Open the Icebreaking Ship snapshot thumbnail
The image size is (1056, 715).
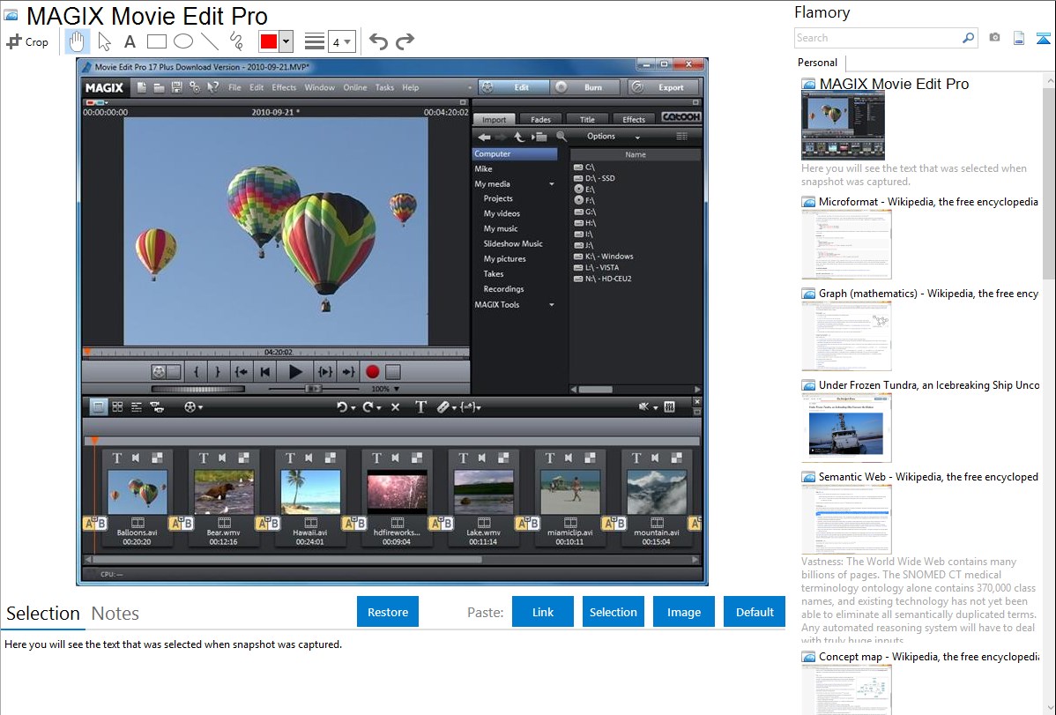(x=846, y=428)
